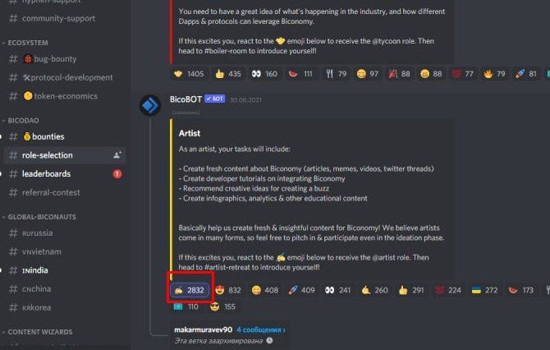Click the rocket reaction with 409
The image size is (550, 350).
(301, 290)
